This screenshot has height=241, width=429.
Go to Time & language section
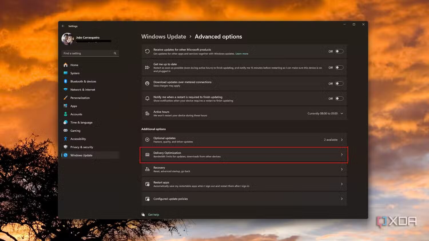pos(81,122)
